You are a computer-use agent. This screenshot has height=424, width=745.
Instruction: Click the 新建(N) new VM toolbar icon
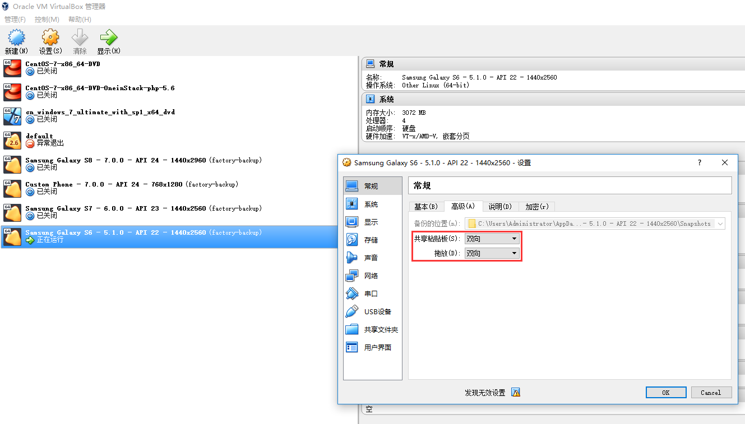point(16,42)
